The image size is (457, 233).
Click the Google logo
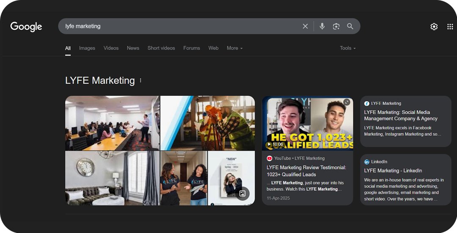click(x=26, y=27)
